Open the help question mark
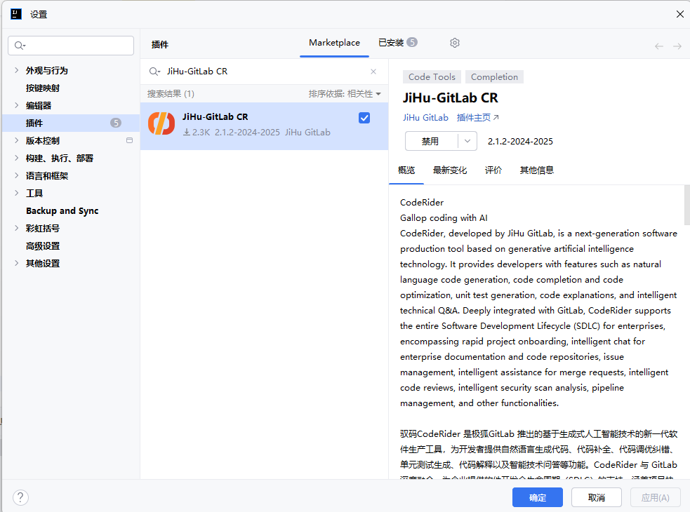Screen dimensions: 690x512 click(20, 497)
